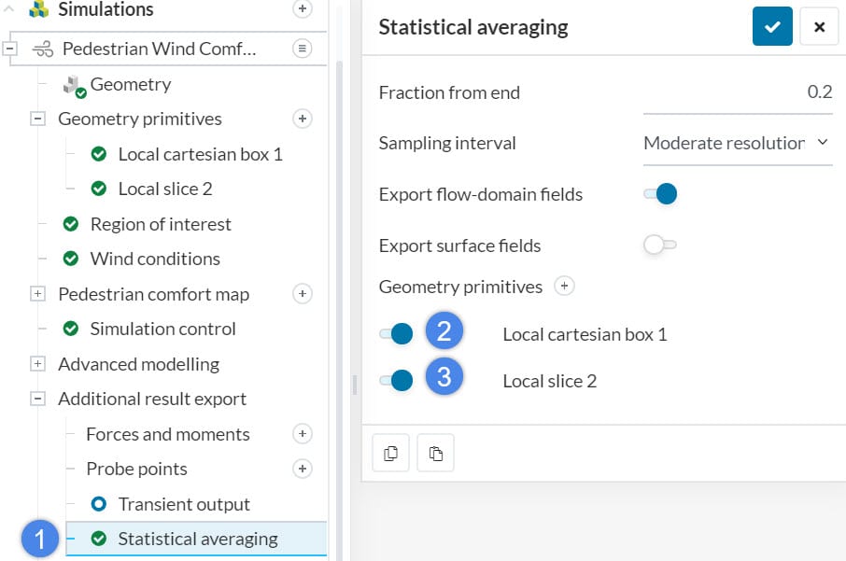
Task: Open the Pedestrian Wind Comfort options menu
Action: coord(302,47)
